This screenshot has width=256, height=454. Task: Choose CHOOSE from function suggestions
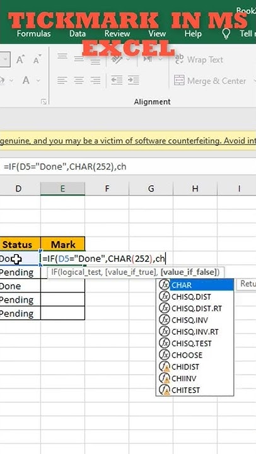pos(195,354)
